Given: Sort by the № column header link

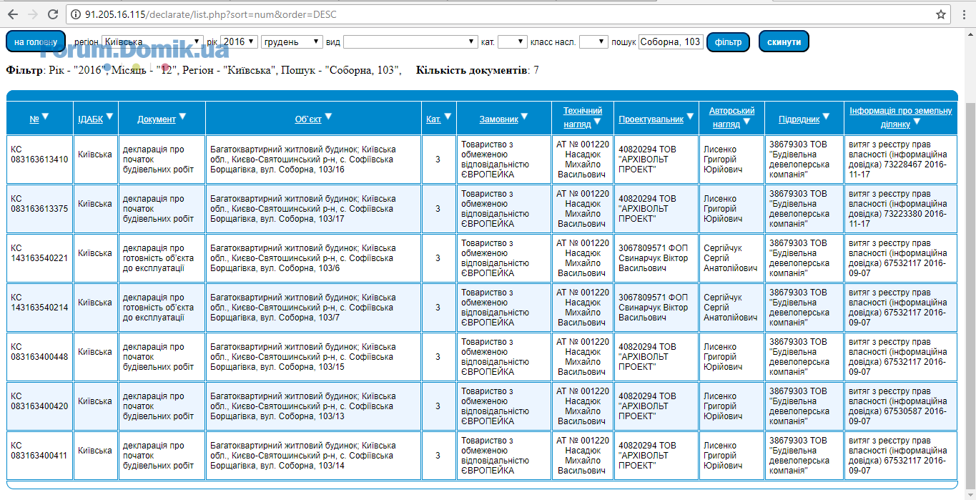Looking at the screenshot, I should pos(34,119).
